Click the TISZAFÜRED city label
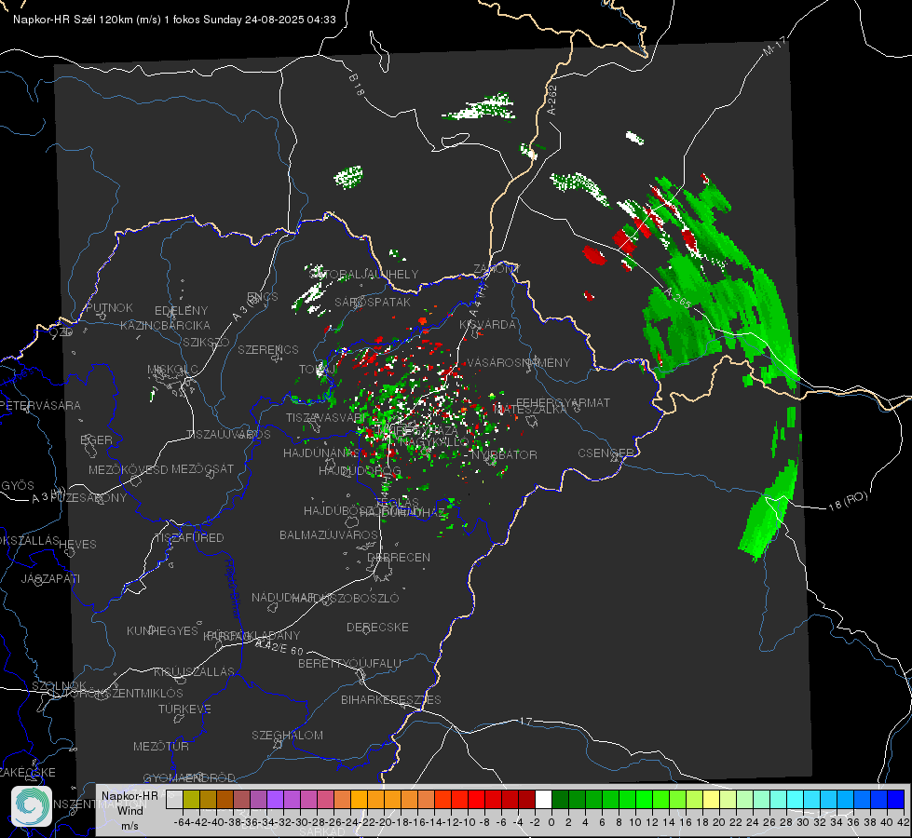Viewport: 912px width, 838px height. [x=189, y=538]
